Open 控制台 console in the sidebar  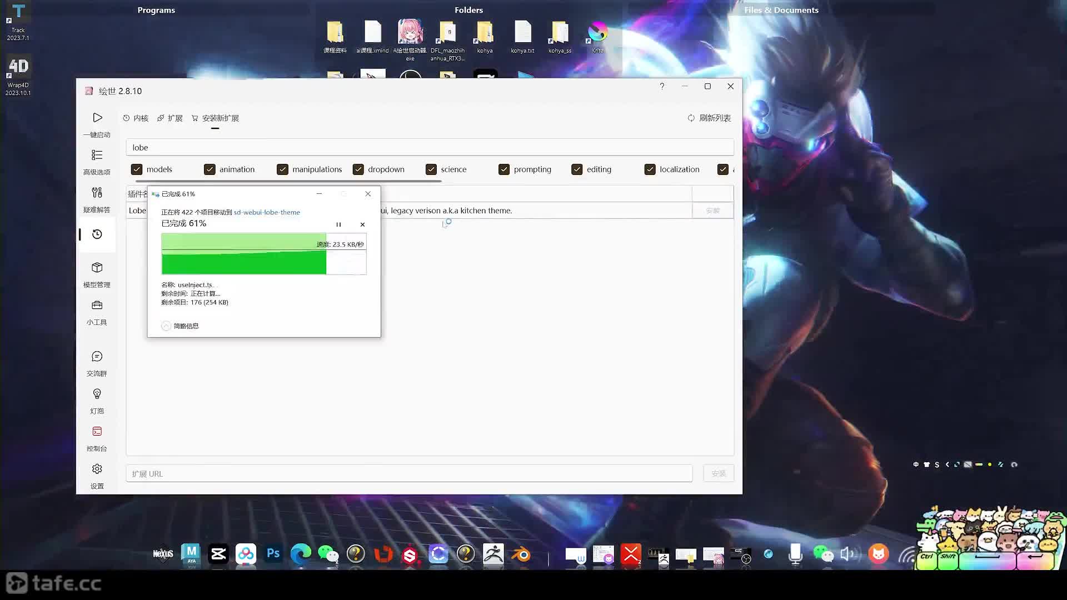point(97,438)
